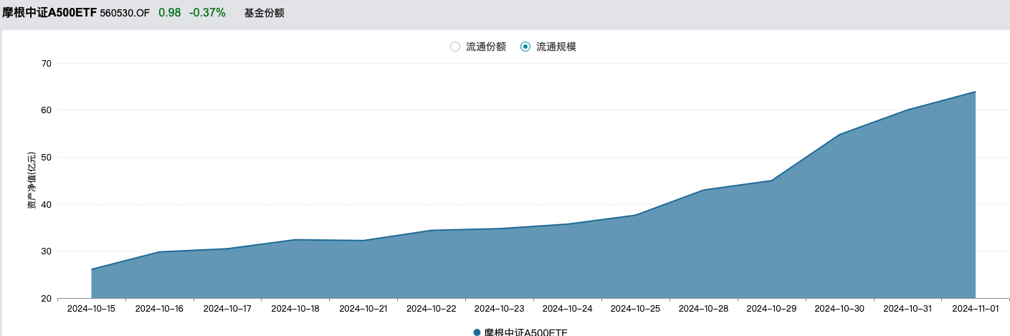
Task: Click the x-axis date 2024-10-31
Action: coord(907,308)
